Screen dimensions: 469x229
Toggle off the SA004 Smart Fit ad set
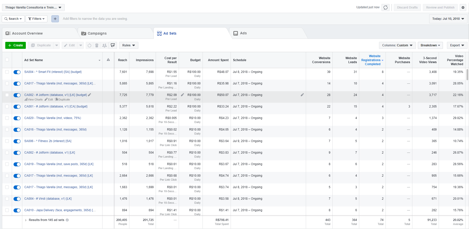tap(17, 72)
